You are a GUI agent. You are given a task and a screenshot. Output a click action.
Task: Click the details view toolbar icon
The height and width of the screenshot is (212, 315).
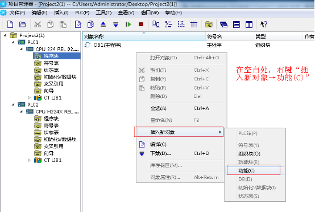click(x=194, y=25)
